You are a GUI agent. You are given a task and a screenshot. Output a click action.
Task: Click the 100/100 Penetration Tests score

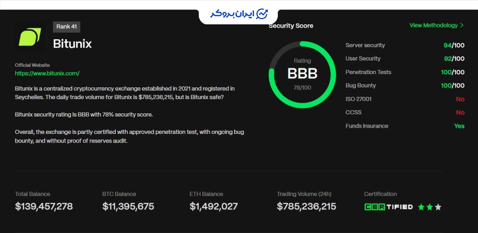tap(453, 73)
